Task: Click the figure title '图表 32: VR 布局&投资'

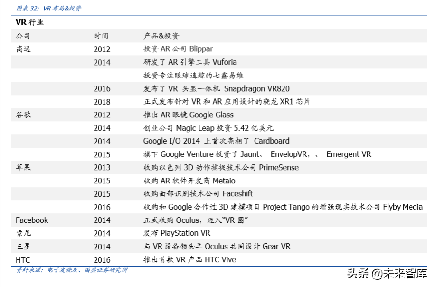Action: point(48,9)
